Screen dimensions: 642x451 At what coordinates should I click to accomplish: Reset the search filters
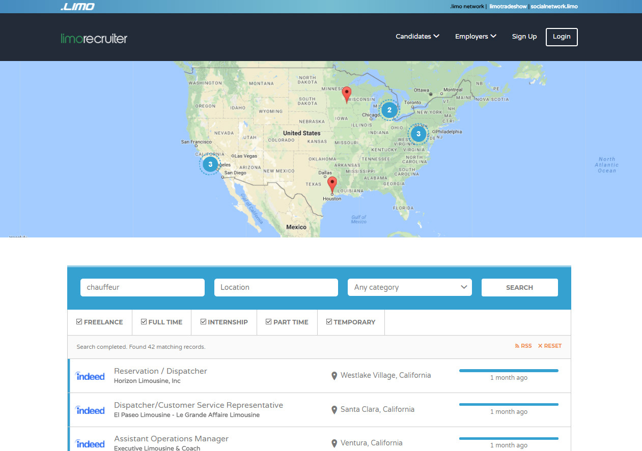click(x=550, y=346)
